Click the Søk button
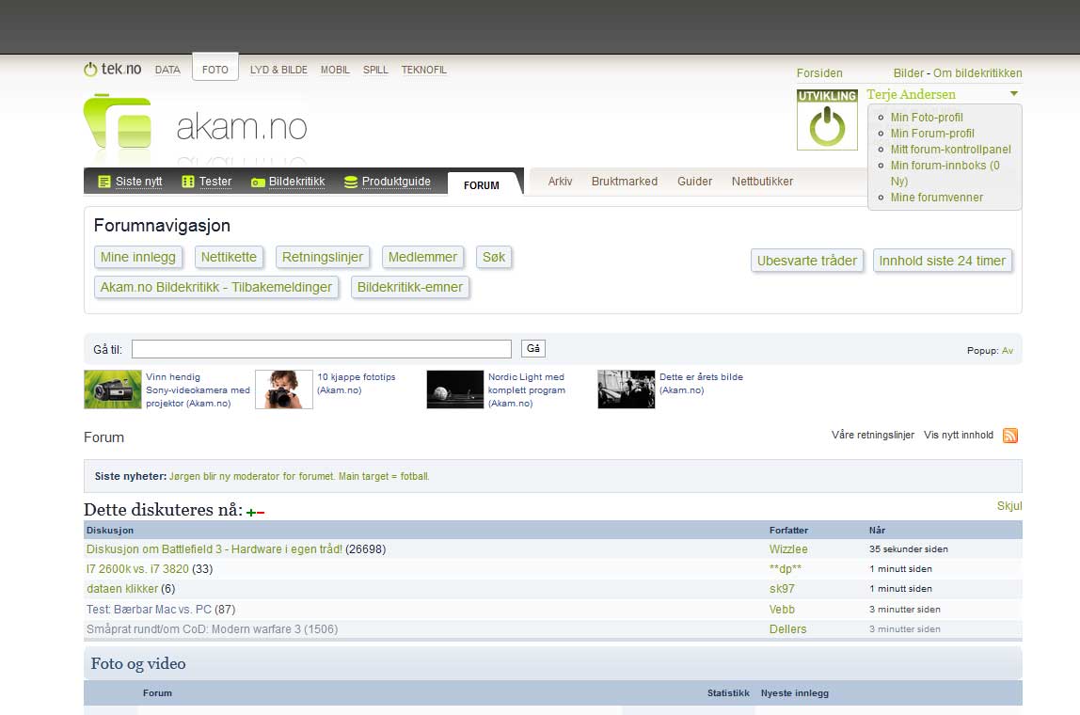Viewport: 1080px width, 715px height. pos(493,257)
